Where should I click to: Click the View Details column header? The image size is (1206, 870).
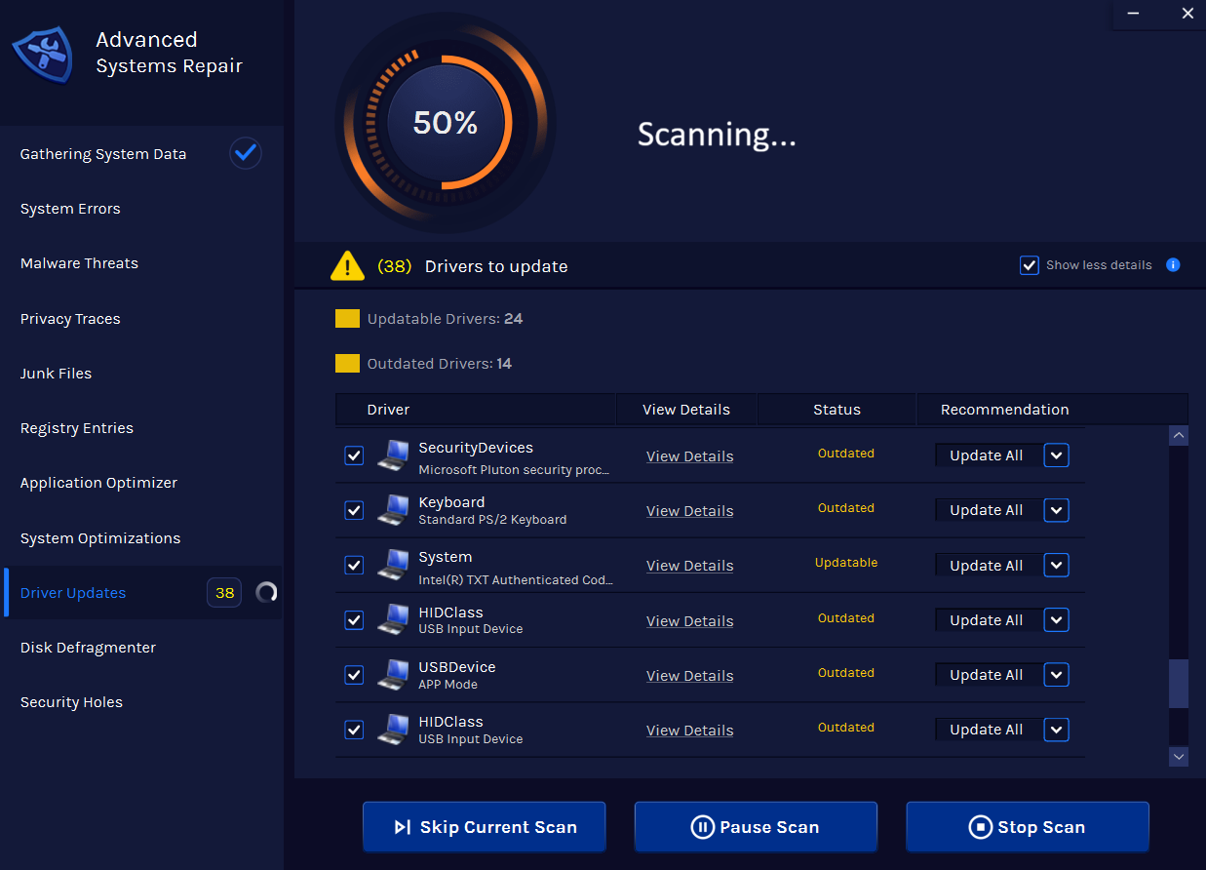(x=686, y=410)
